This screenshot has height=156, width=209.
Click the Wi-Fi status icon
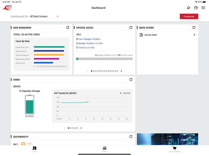196,2
